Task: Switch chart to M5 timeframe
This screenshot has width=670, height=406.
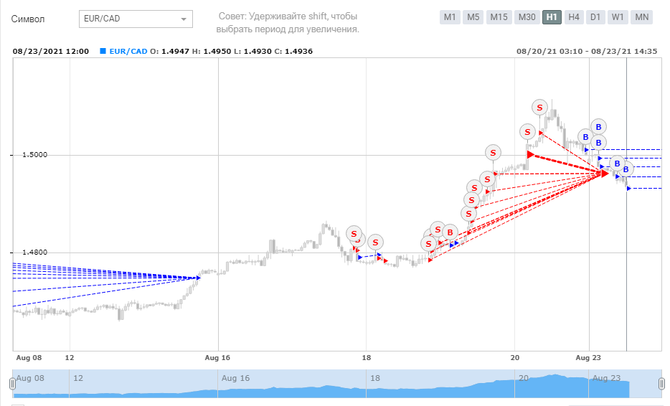Action: (473, 17)
